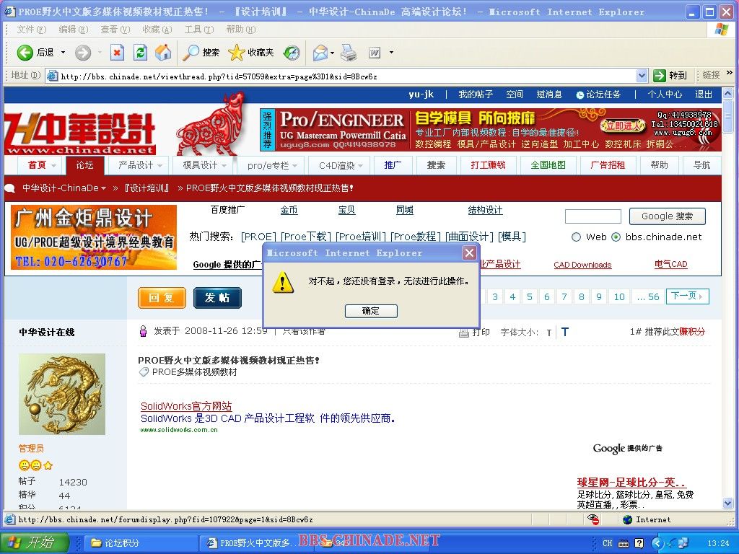739x554 pixels.
Task: Click the green Go arrow button
Action: (660, 75)
